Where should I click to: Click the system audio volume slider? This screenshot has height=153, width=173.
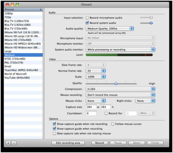(146, 23)
